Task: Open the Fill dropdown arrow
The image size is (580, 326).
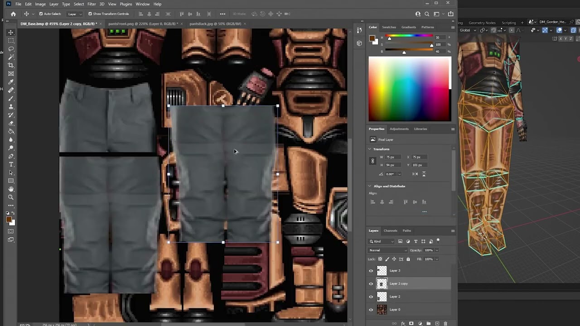Action: [x=437, y=259]
